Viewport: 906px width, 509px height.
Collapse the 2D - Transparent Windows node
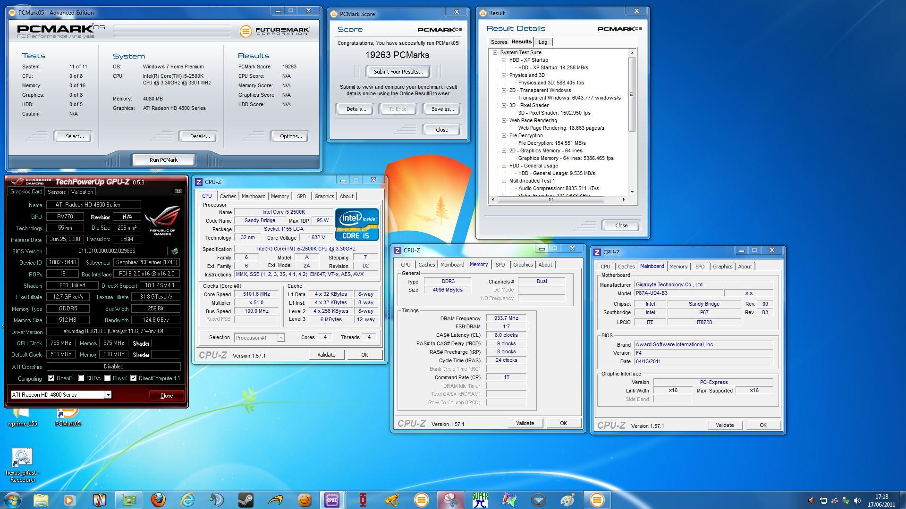point(504,90)
